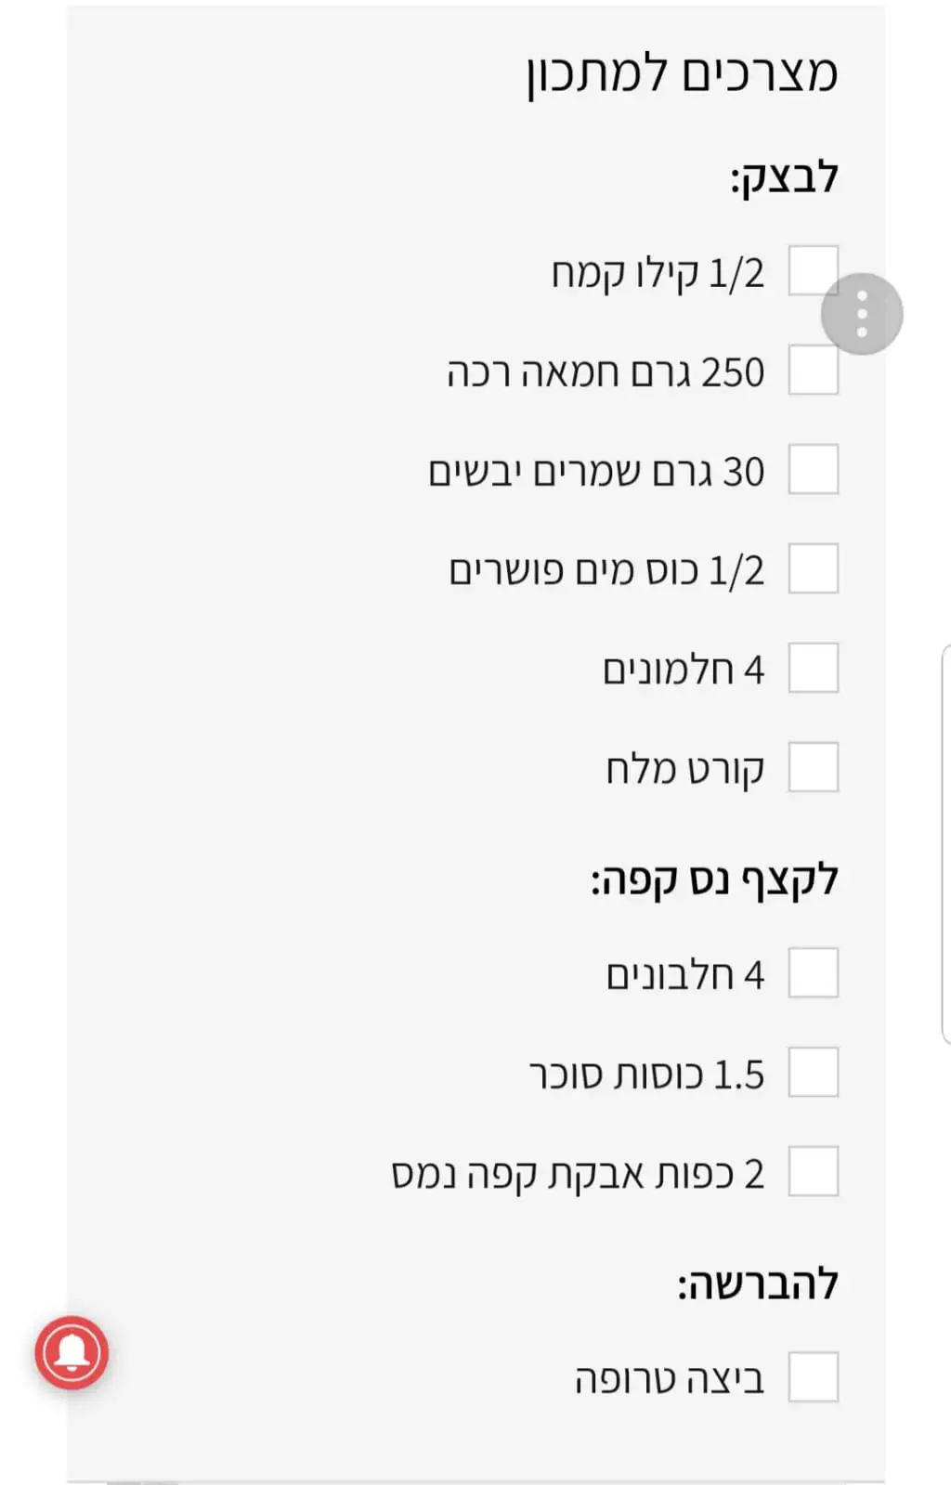Tick the 250 גרם חמאה רכה checkbox

point(813,371)
